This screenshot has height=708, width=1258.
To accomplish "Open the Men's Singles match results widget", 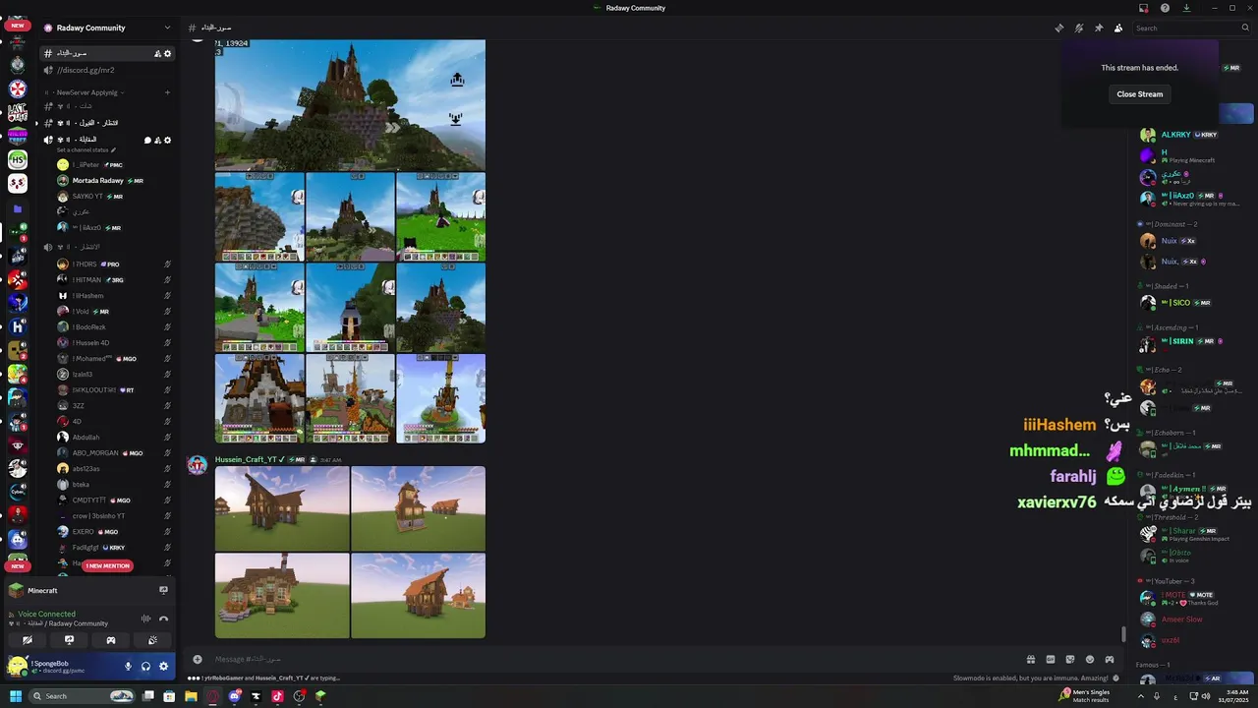I will pyautogui.click(x=1084, y=696).
